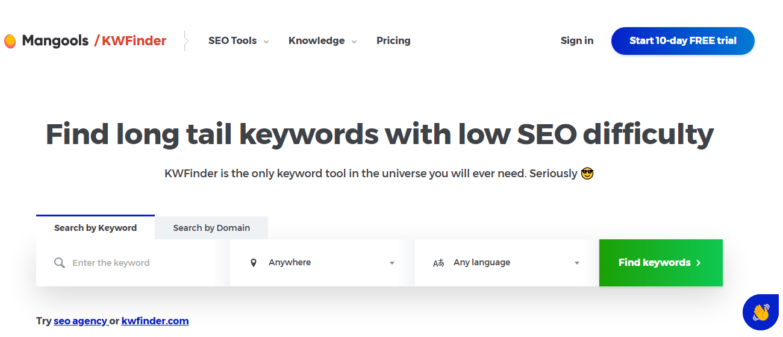Screen dimensions: 783x337
Task: Click the Sign in link
Action: 576,41
